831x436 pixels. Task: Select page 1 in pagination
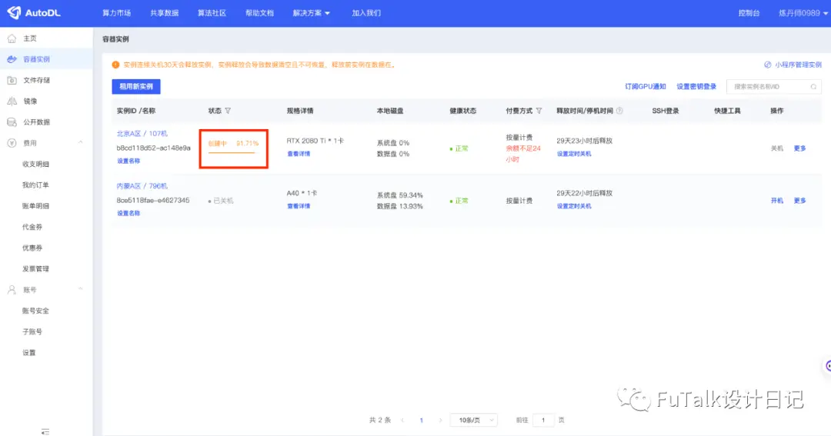click(x=422, y=420)
